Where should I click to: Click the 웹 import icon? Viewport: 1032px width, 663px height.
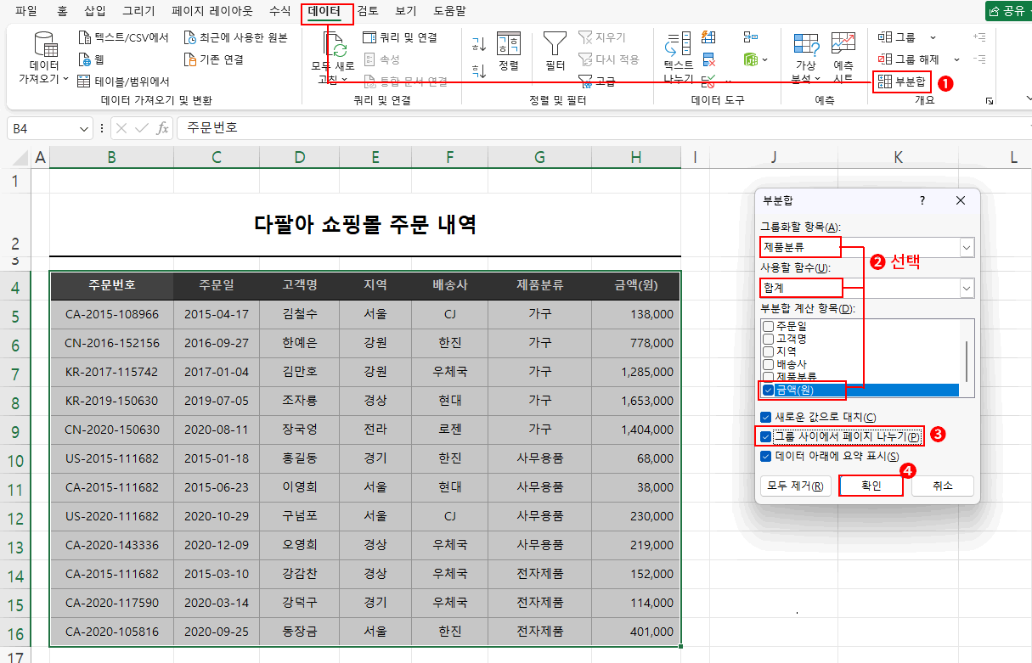(88, 59)
